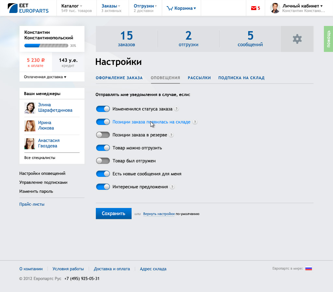
Task: Switch to the 'Рассылки' tab
Action: pyautogui.click(x=199, y=78)
